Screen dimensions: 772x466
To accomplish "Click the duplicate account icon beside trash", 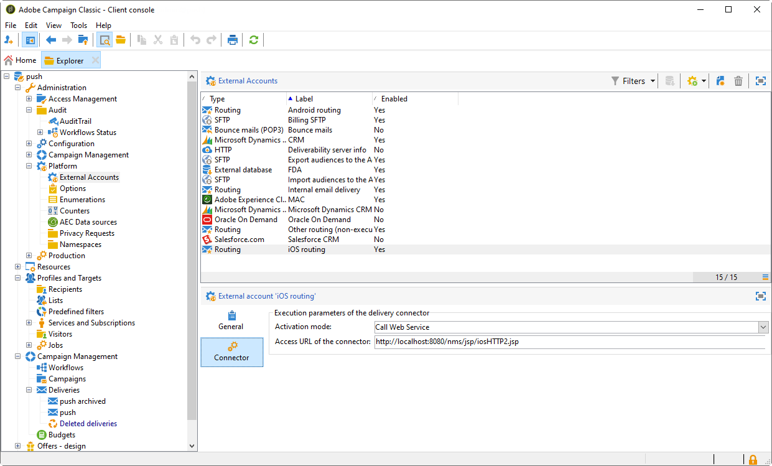I will (720, 81).
